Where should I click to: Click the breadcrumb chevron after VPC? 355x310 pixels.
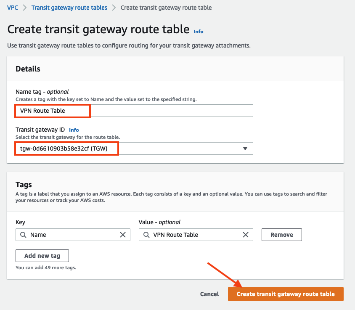pos(25,8)
